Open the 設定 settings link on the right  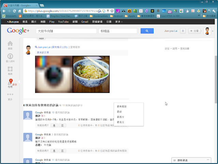coord(167,49)
